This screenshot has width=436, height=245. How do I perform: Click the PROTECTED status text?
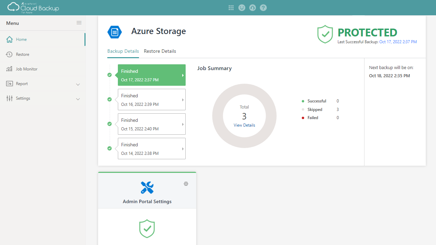367,33
